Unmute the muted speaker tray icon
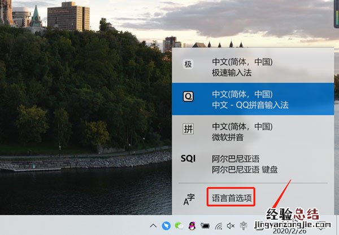The height and width of the screenshot is (235, 339). point(231,226)
